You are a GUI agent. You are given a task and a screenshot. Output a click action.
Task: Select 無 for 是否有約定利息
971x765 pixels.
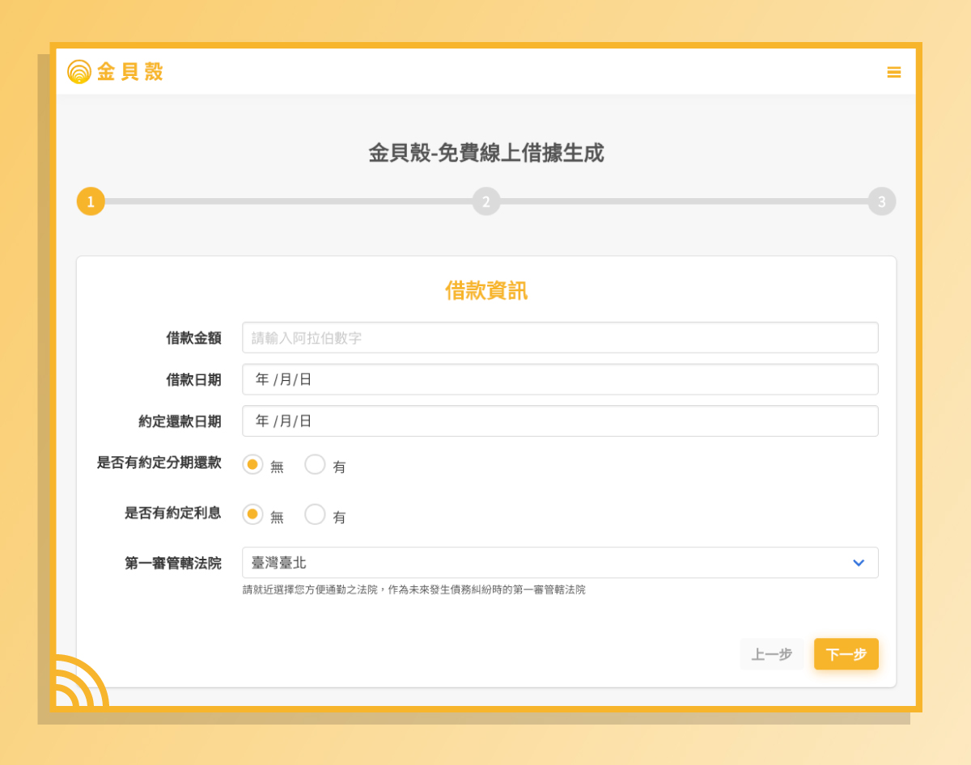coord(252,514)
